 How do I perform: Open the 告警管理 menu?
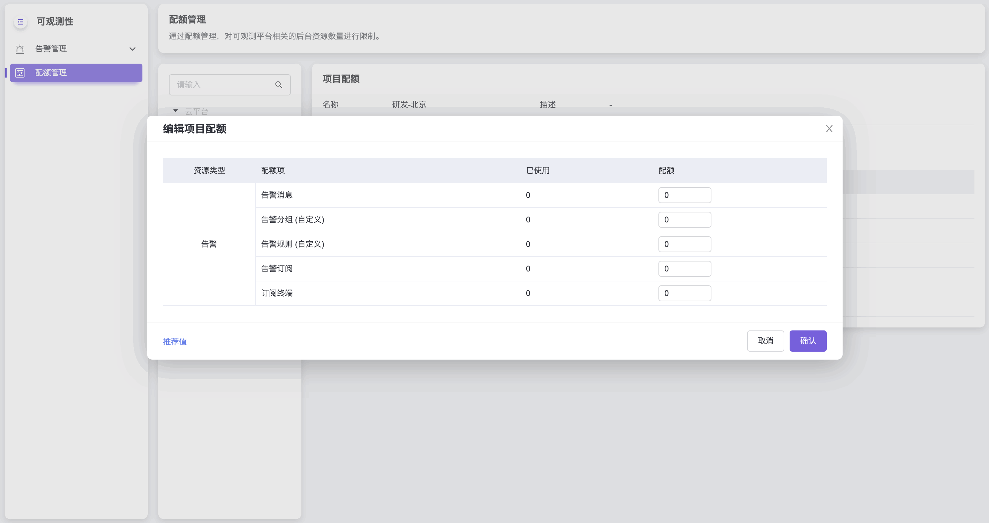51,49
